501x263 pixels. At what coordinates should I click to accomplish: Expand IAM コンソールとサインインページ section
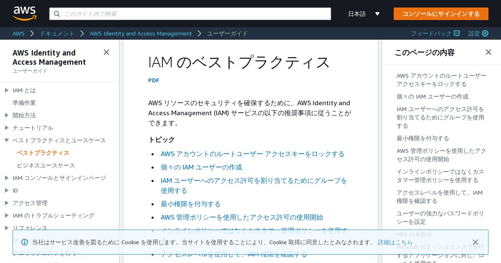point(7,178)
